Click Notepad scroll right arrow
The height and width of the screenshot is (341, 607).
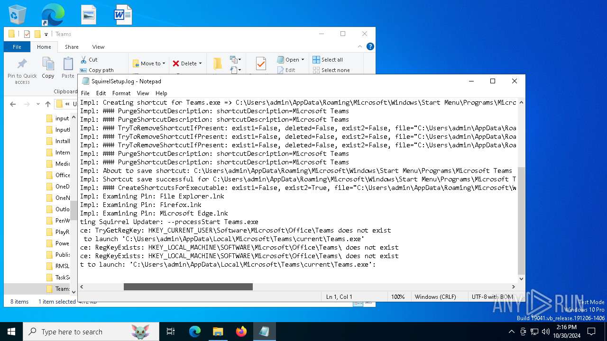tap(514, 287)
